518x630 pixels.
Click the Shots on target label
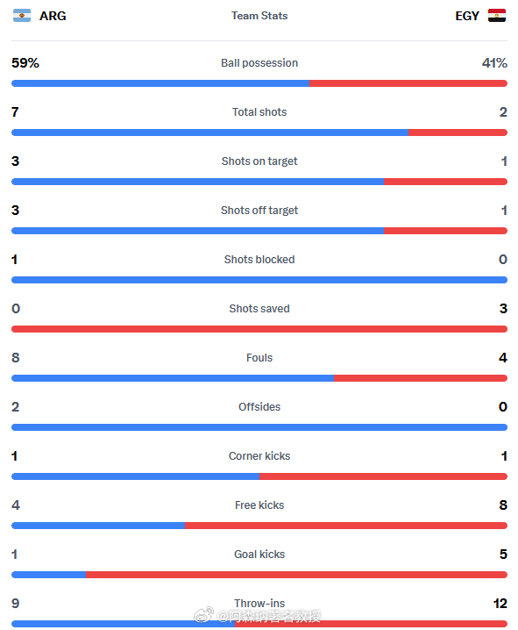click(x=259, y=161)
